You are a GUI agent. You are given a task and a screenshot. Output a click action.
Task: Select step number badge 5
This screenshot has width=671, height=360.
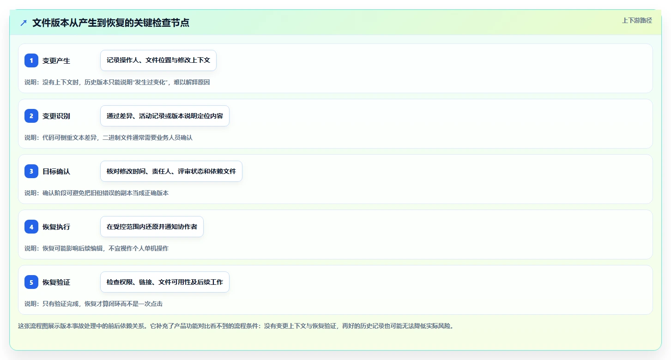point(31,282)
